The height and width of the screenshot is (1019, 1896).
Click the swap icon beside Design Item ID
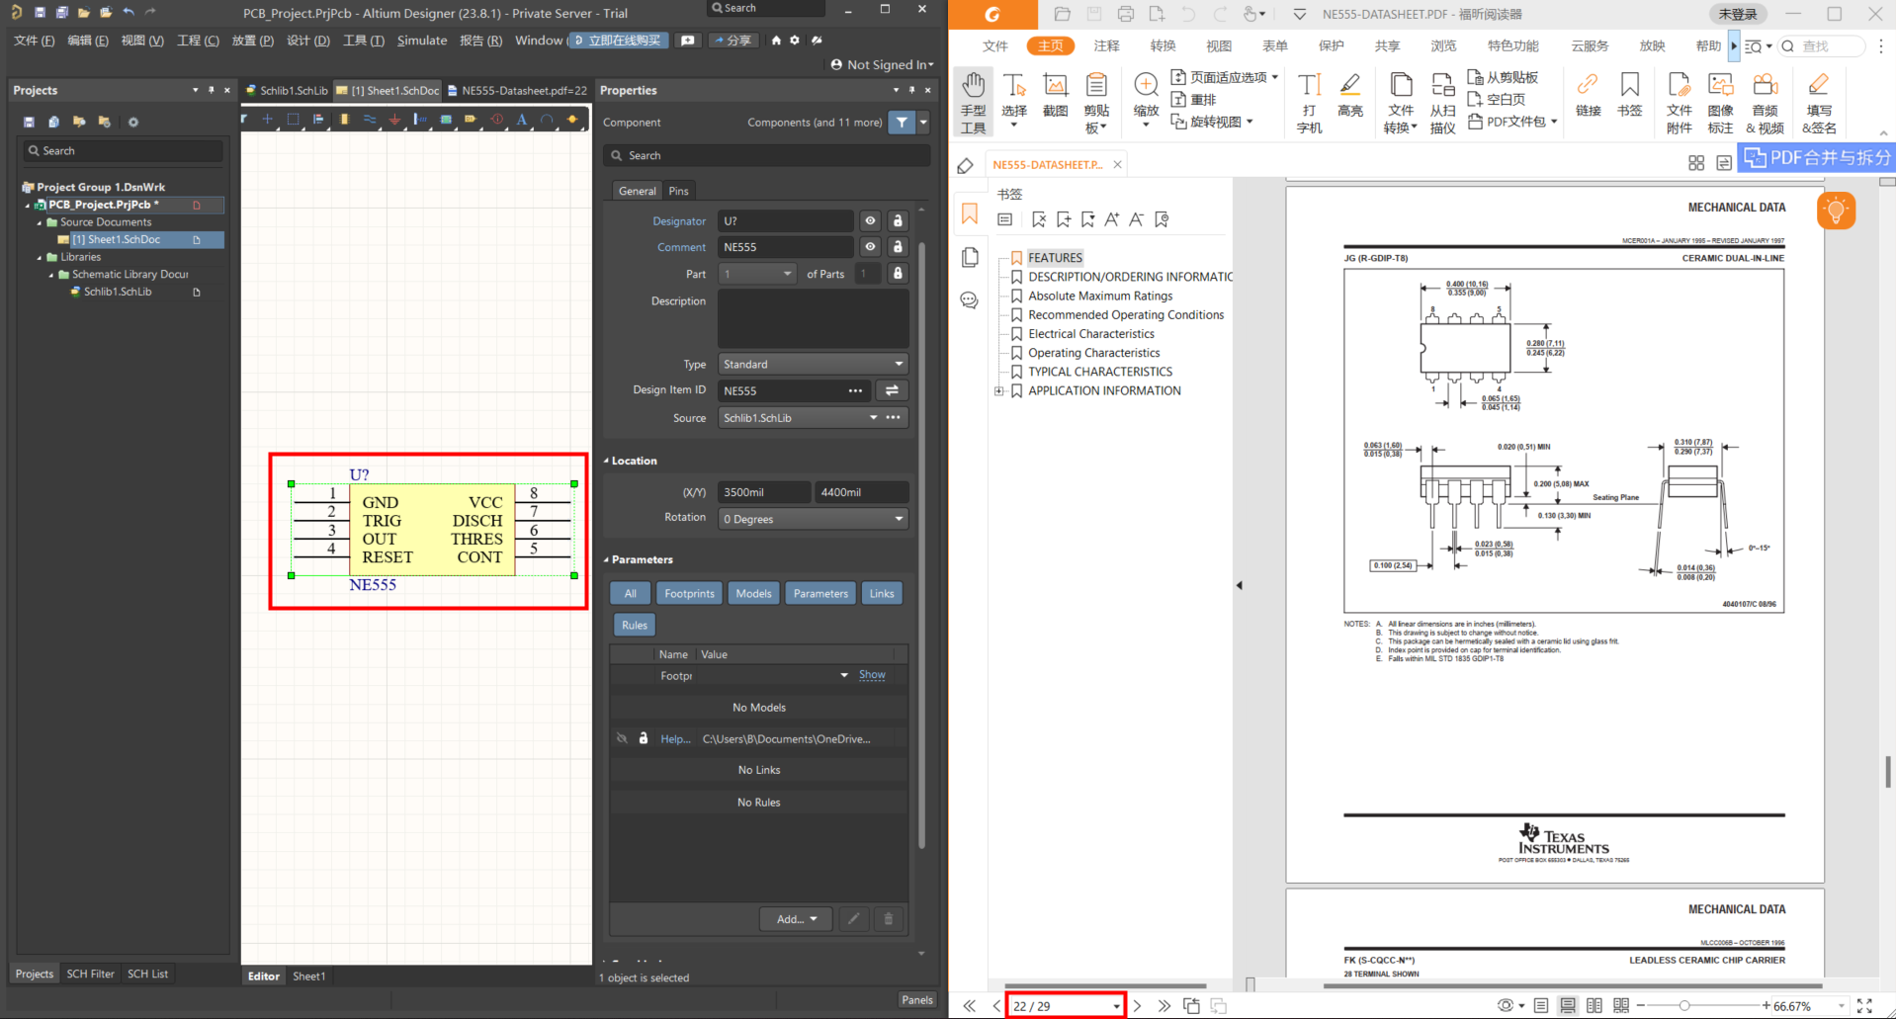click(892, 390)
